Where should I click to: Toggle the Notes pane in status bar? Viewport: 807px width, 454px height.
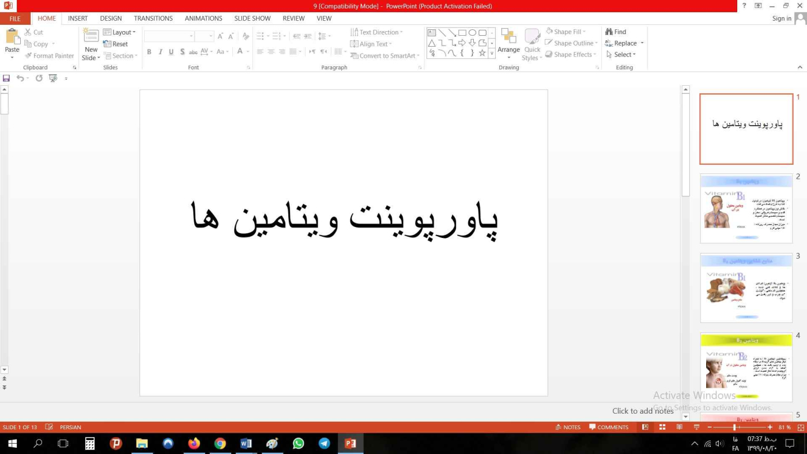tap(568, 427)
